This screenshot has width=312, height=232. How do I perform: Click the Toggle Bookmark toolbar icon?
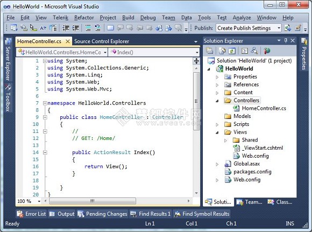point(110,28)
